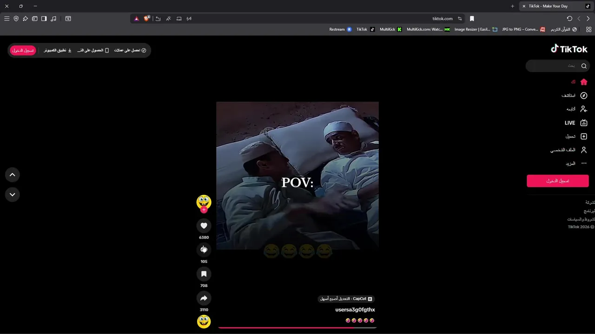
Task: Reload the page
Action: (x=569, y=19)
